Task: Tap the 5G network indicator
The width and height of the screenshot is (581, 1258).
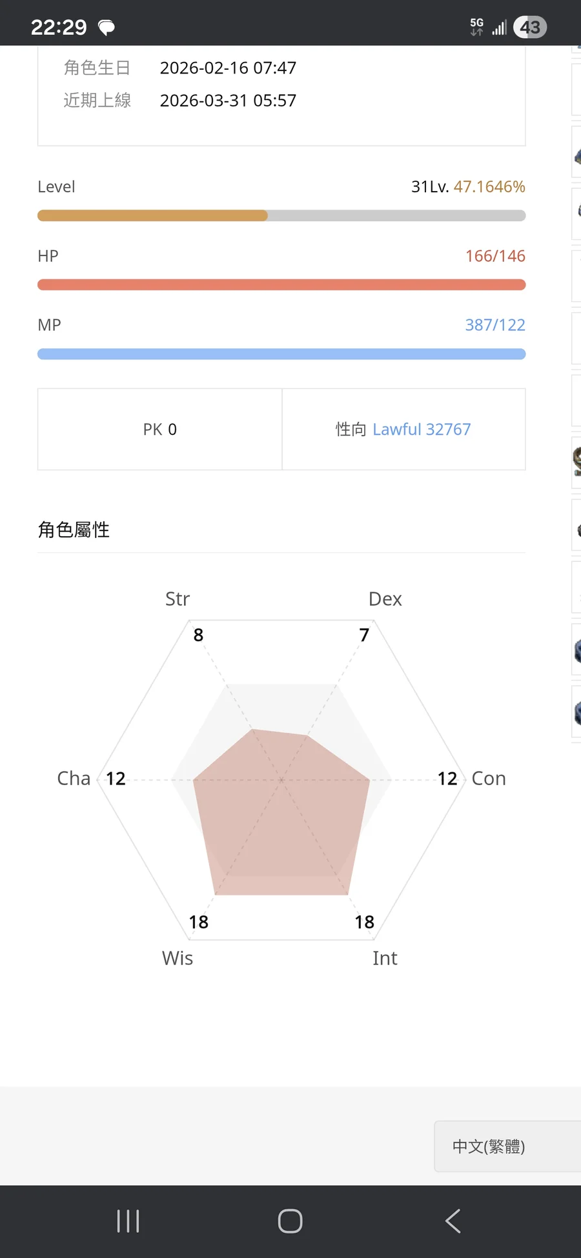Action: tap(476, 26)
